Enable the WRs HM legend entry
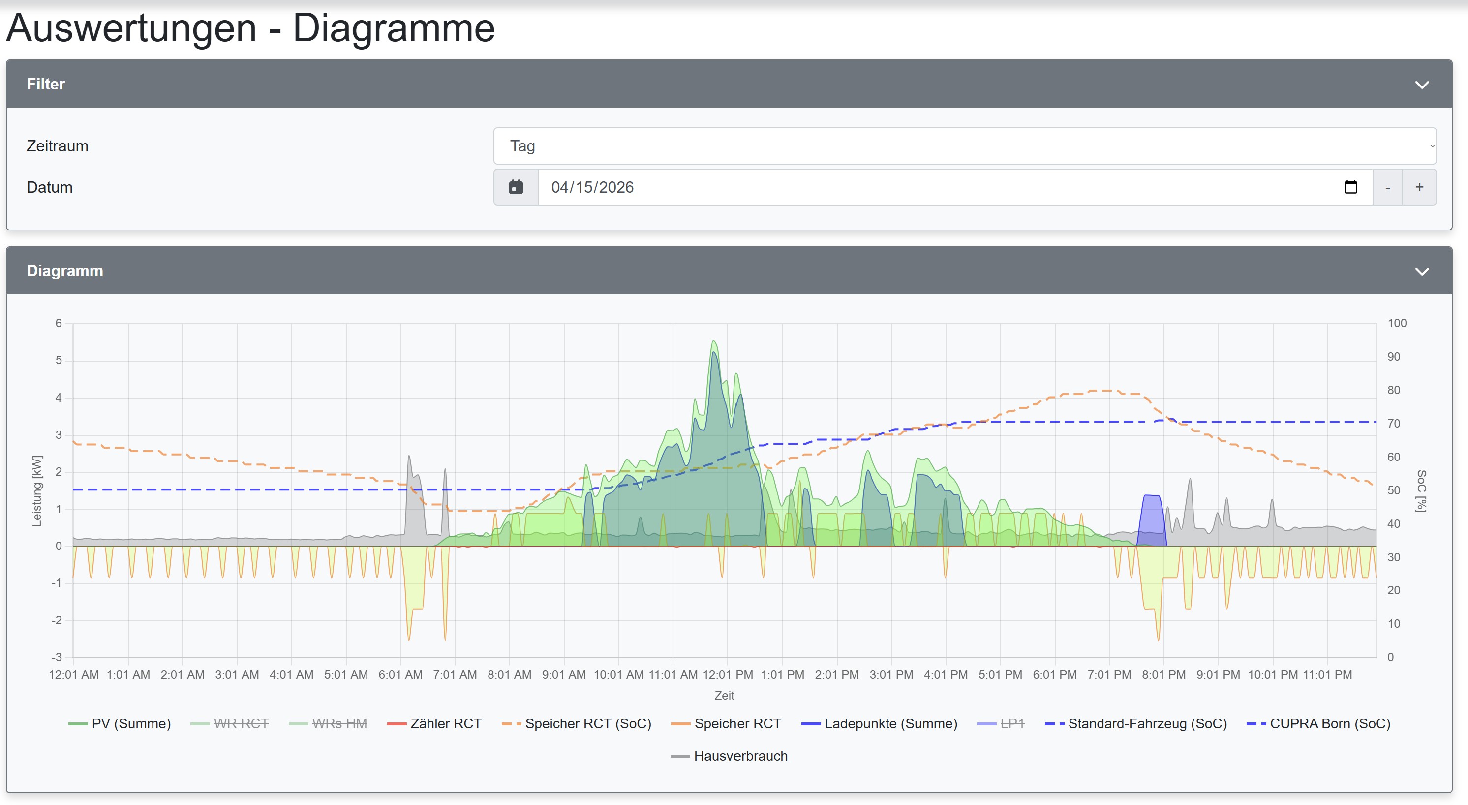1468x805 pixels. point(339,723)
